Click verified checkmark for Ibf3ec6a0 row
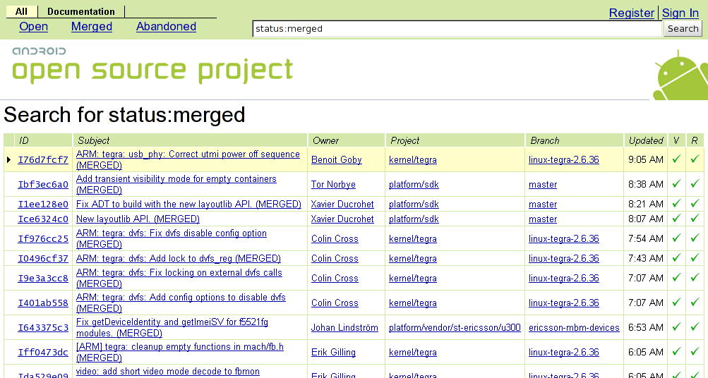The height and width of the screenshot is (378, 708). [x=676, y=183]
